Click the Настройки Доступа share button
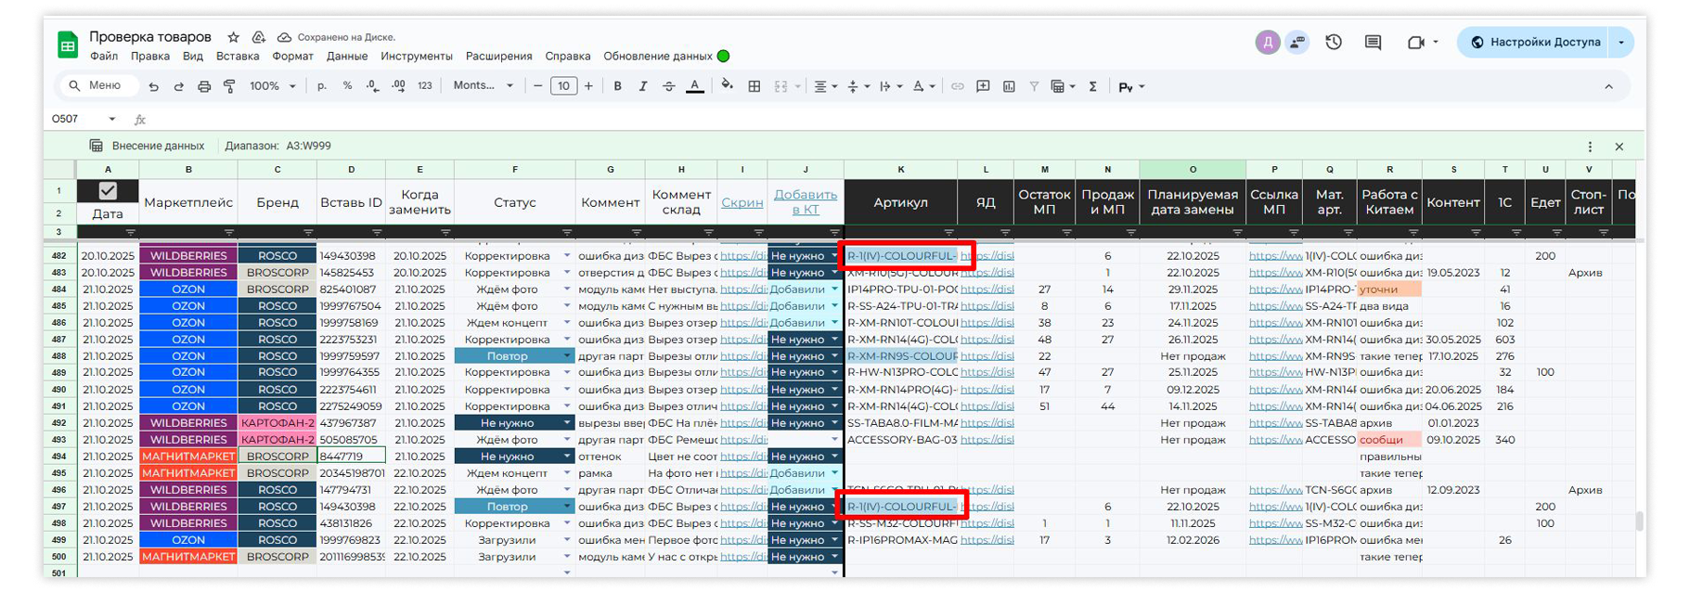The width and height of the screenshot is (1690, 592). pos(1535,42)
